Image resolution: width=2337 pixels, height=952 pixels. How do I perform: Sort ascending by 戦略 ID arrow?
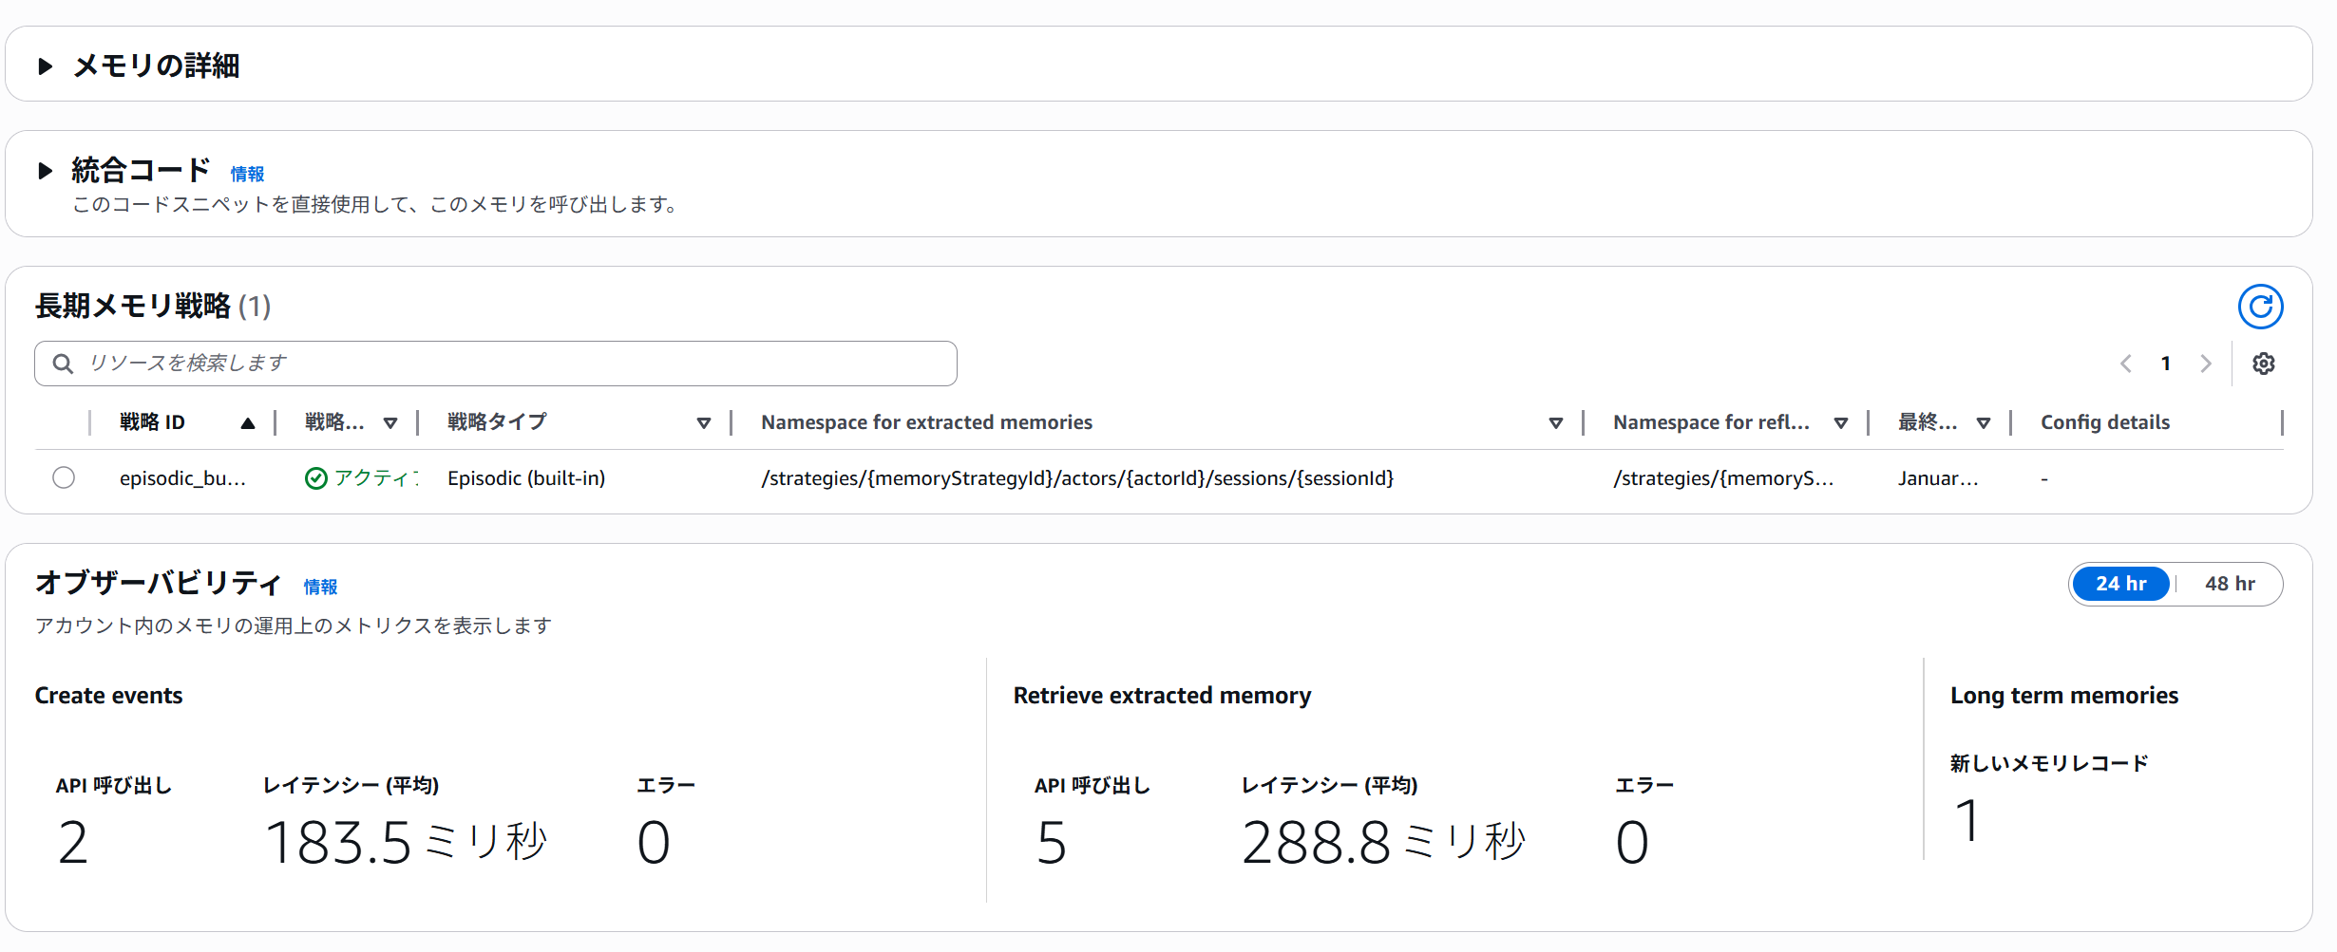pos(248,423)
